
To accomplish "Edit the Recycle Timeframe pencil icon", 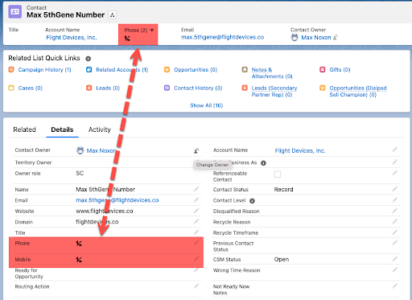I will tap(395, 232).
